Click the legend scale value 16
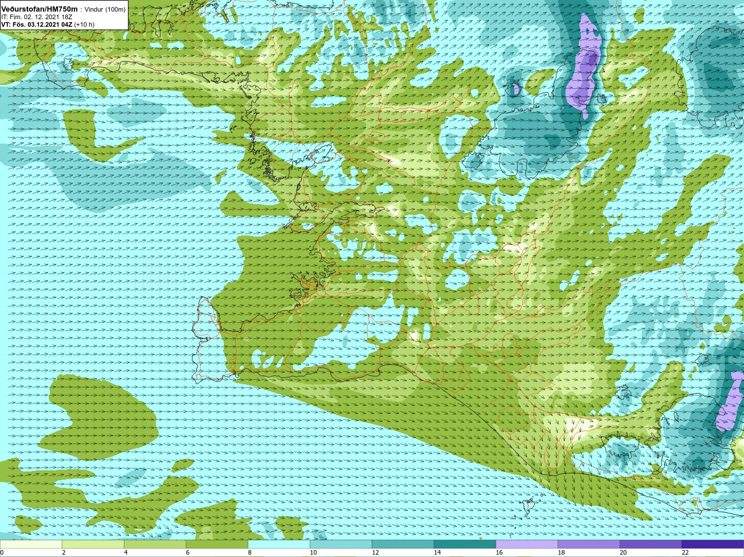Viewport: 744px width, 557px height. pyautogui.click(x=499, y=552)
